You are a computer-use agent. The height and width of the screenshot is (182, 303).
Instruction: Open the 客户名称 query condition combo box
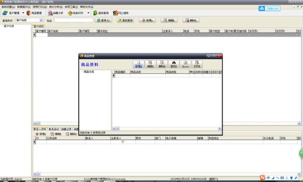point(41,20)
